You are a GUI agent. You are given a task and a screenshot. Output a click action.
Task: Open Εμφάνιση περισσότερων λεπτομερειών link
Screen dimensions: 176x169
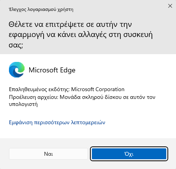click(x=57, y=122)
